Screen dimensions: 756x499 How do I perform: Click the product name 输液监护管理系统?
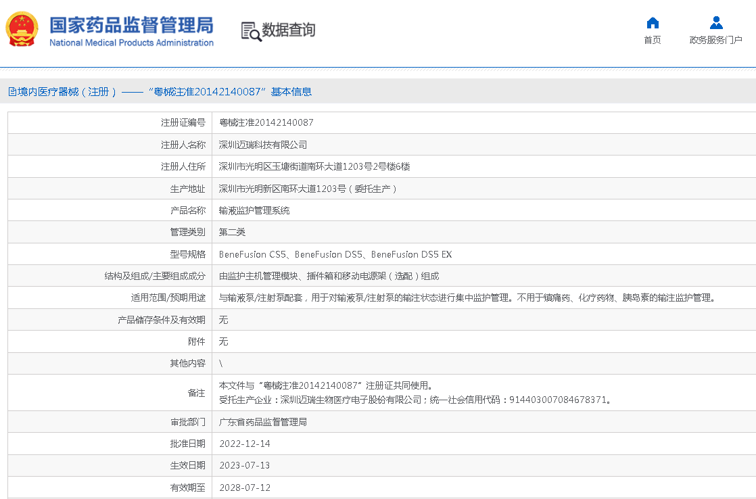tap(254, 210)
